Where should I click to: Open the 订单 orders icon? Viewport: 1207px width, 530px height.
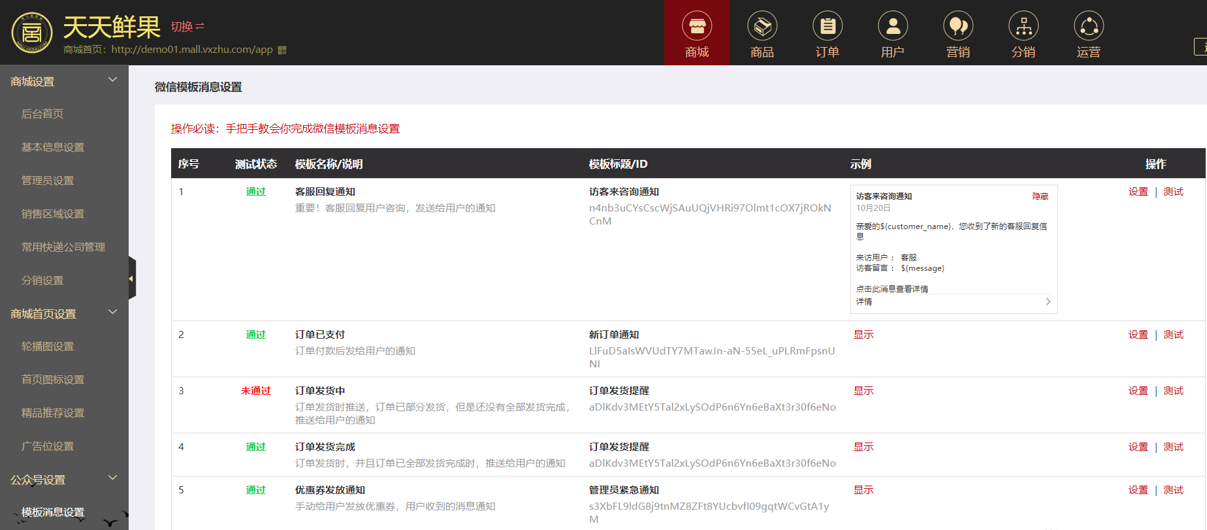(x=827, y=27)
